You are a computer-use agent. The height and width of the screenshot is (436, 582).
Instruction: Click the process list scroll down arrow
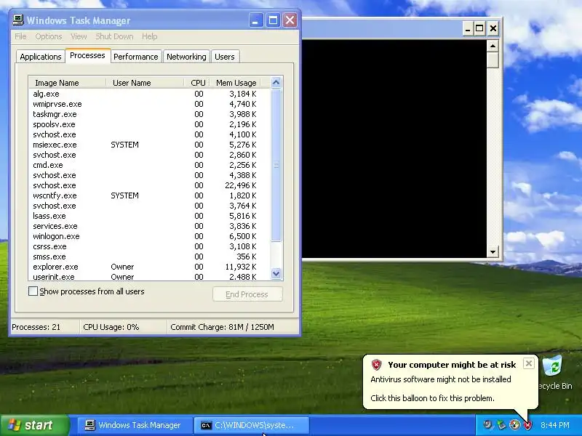[x=276, y=274]
